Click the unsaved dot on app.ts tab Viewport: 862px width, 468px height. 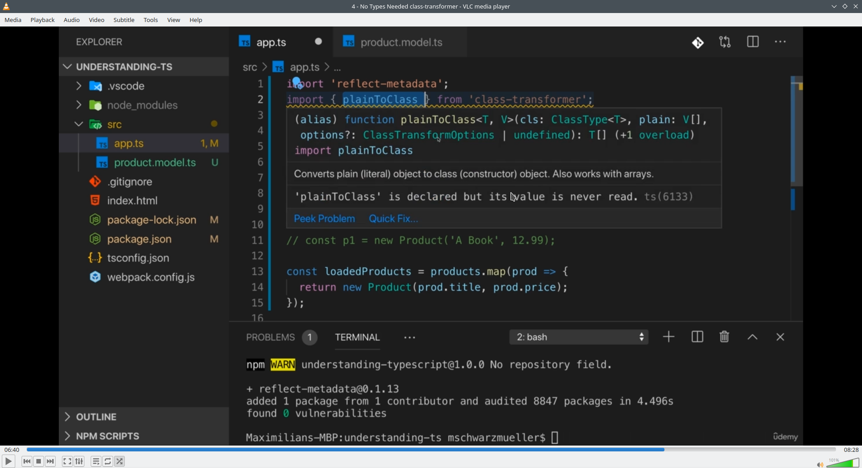[x=319, y=42]
